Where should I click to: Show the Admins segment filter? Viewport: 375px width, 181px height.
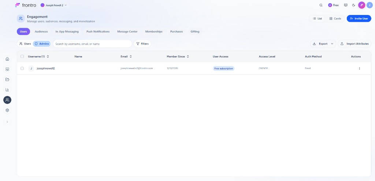[x=42, y=44]
